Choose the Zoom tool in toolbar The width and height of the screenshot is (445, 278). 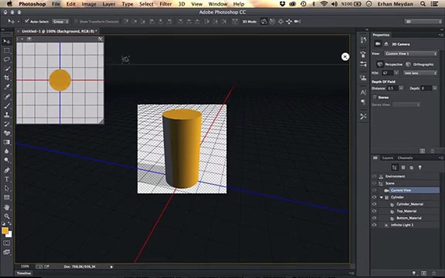tap(7, 216)
